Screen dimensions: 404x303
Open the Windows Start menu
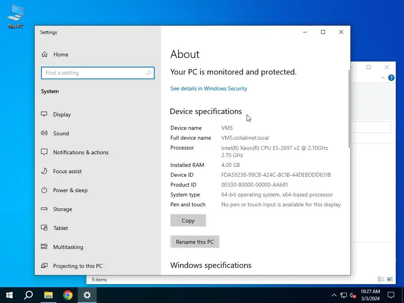click(x=9, y=295)
